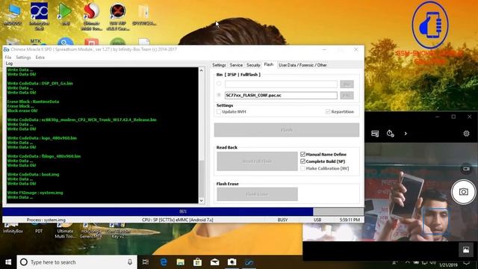Image resolution: width=478 pixels, height=269 pixels.
Task: Open the Mail app on the taskbar
Action: pos(214,262)
